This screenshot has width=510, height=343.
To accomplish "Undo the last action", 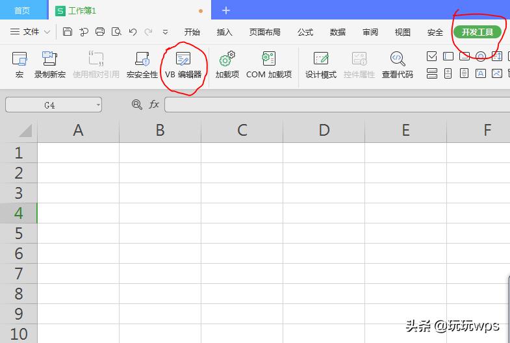I will click(x=133, y=32).
